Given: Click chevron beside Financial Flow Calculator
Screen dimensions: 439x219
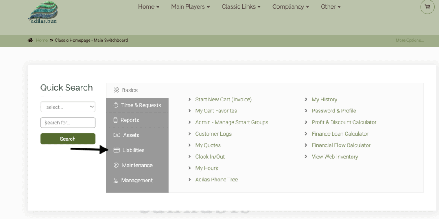Looking at the screenshot, I should point(306,145).
